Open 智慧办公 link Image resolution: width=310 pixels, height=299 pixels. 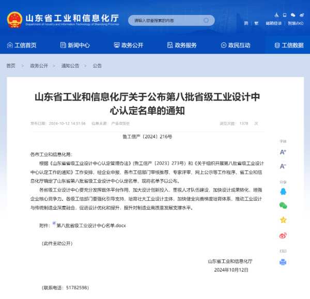point(296,23)
